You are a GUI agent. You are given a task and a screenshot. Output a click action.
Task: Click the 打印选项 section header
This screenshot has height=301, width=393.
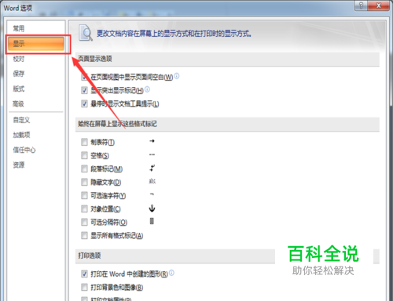90,256
